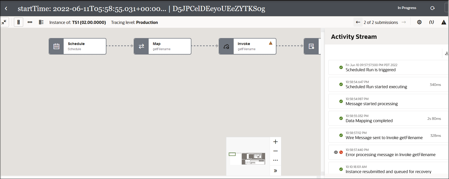Click the Schedule calendar icon
The width and height of the screenshot is (449, 179).
pos(56,46)
